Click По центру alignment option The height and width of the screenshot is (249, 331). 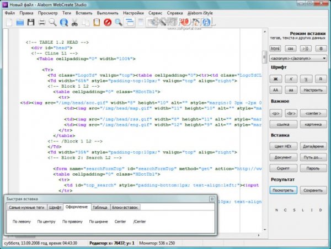pyautogui.click(x=46, y=221)
